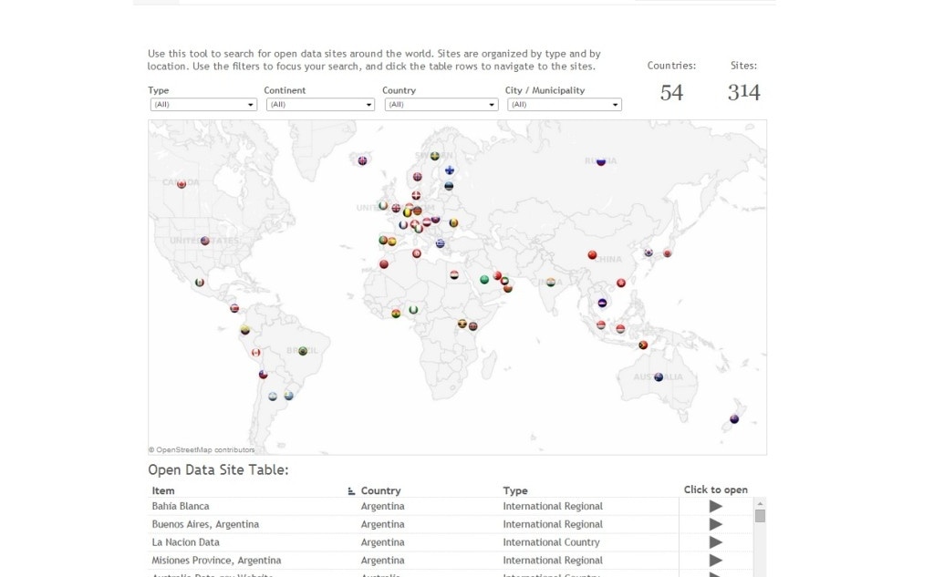Screen dimensions: 934x577
Task: Click the OpenStreetMap contributors link
Action: point(201,449)
